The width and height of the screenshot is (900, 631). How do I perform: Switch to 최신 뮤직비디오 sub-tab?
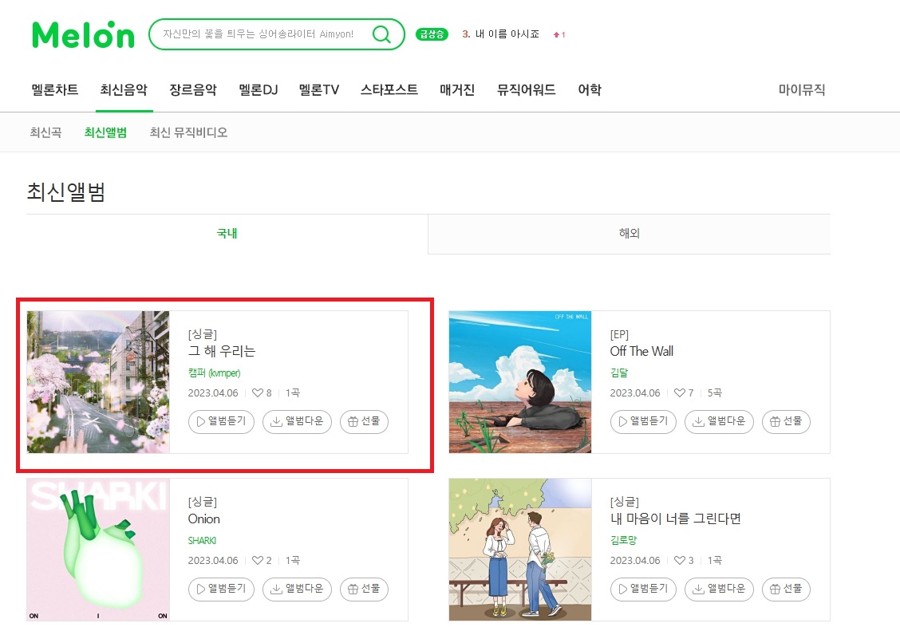188,132
